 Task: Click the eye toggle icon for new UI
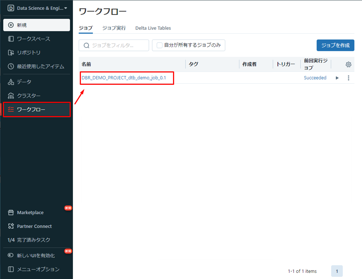(x=11, y=255)
